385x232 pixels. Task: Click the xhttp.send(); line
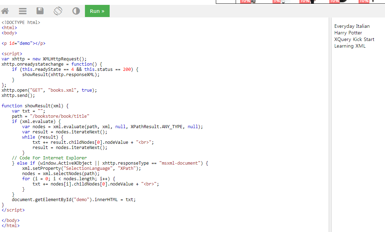coord(18,96)
